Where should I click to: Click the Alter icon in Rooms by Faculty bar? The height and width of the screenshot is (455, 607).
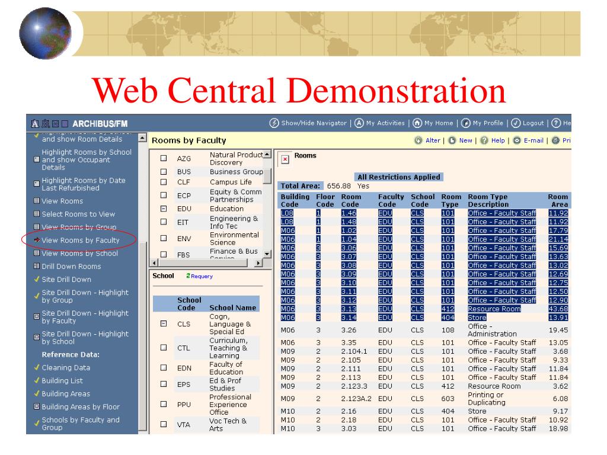click(x=418, y=140)
